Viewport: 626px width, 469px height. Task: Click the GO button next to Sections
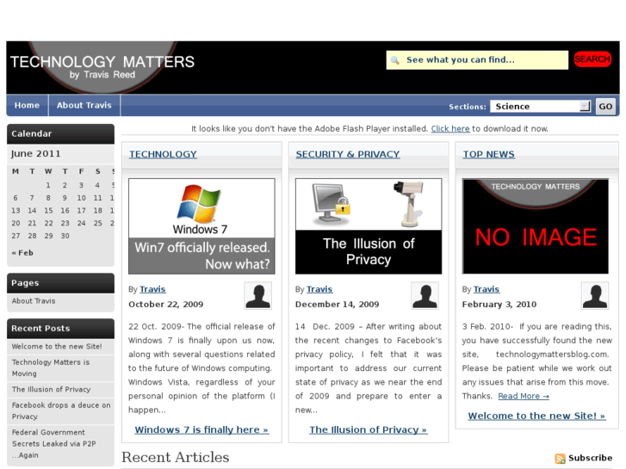click(605, 107)
